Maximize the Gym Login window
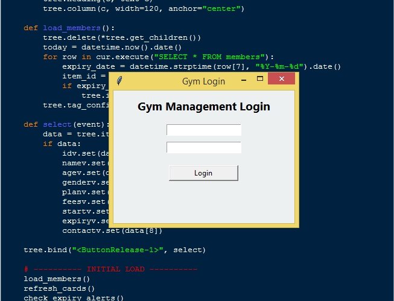The width and height of the screenshot is (394, 301). point(260,79)
